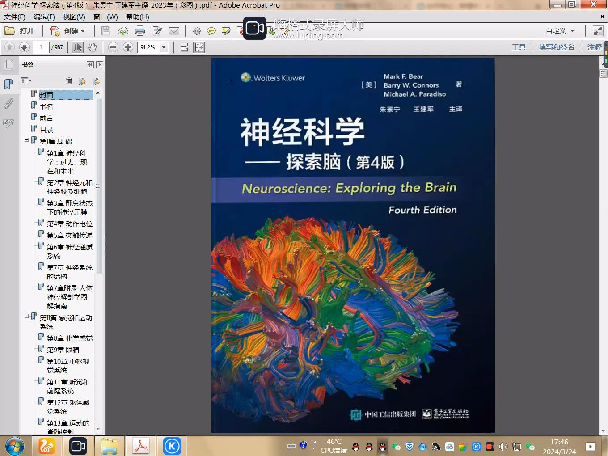Click the Zoom out minus button
608x456 pixels.
[x=114, y=47]
